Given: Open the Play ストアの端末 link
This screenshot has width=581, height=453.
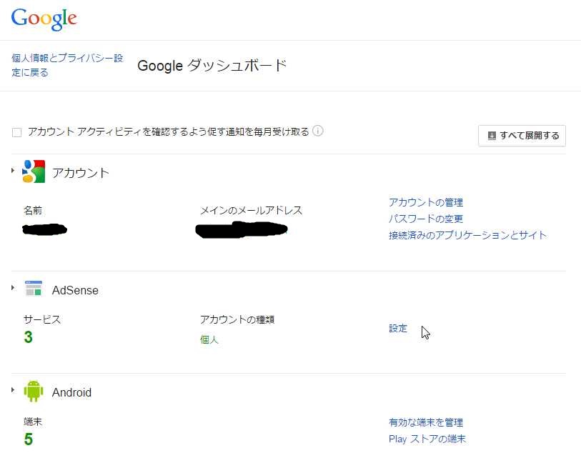Looking at the screenshot, I should point(427,439).
